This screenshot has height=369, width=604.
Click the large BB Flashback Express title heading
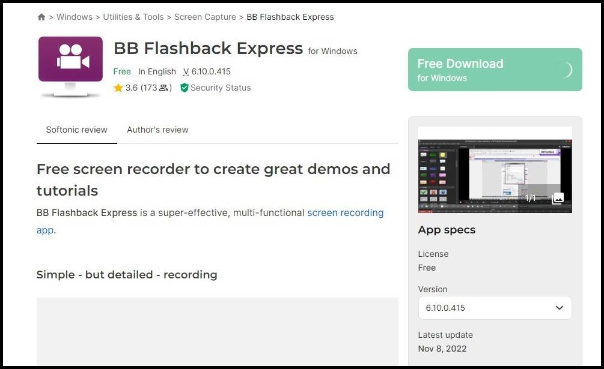pos(208,48)
